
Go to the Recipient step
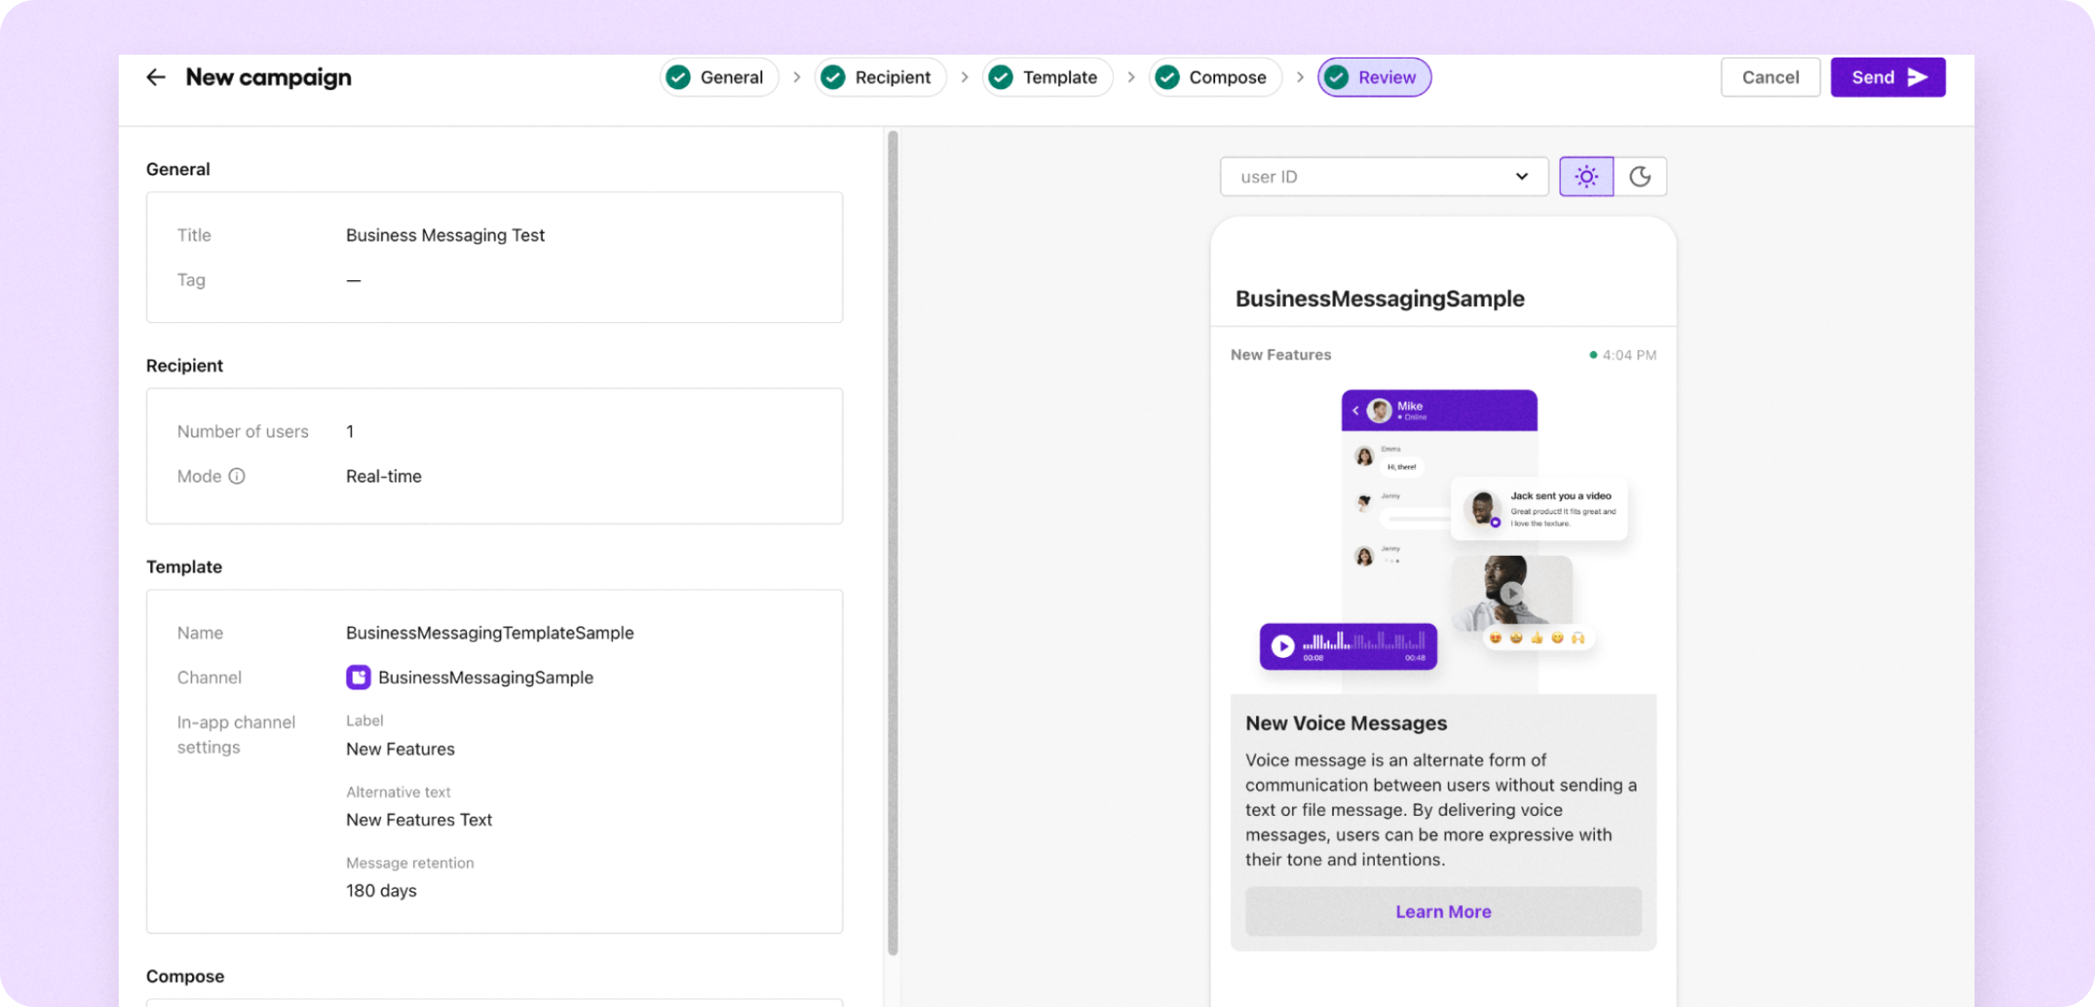tap(880, 78)
